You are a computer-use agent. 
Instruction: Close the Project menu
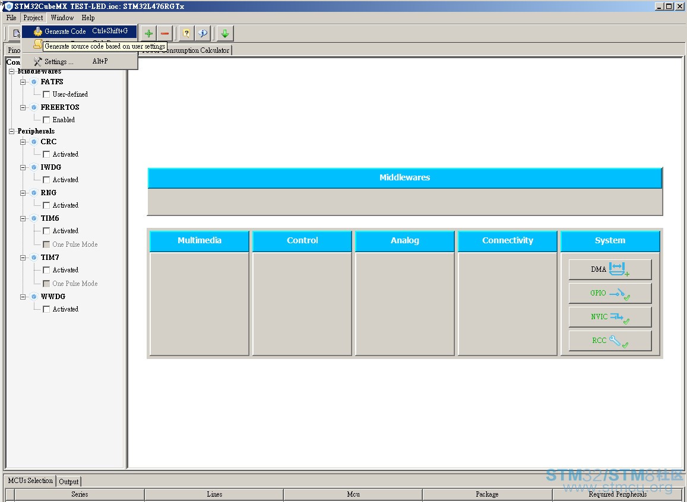tap(33, 18)
